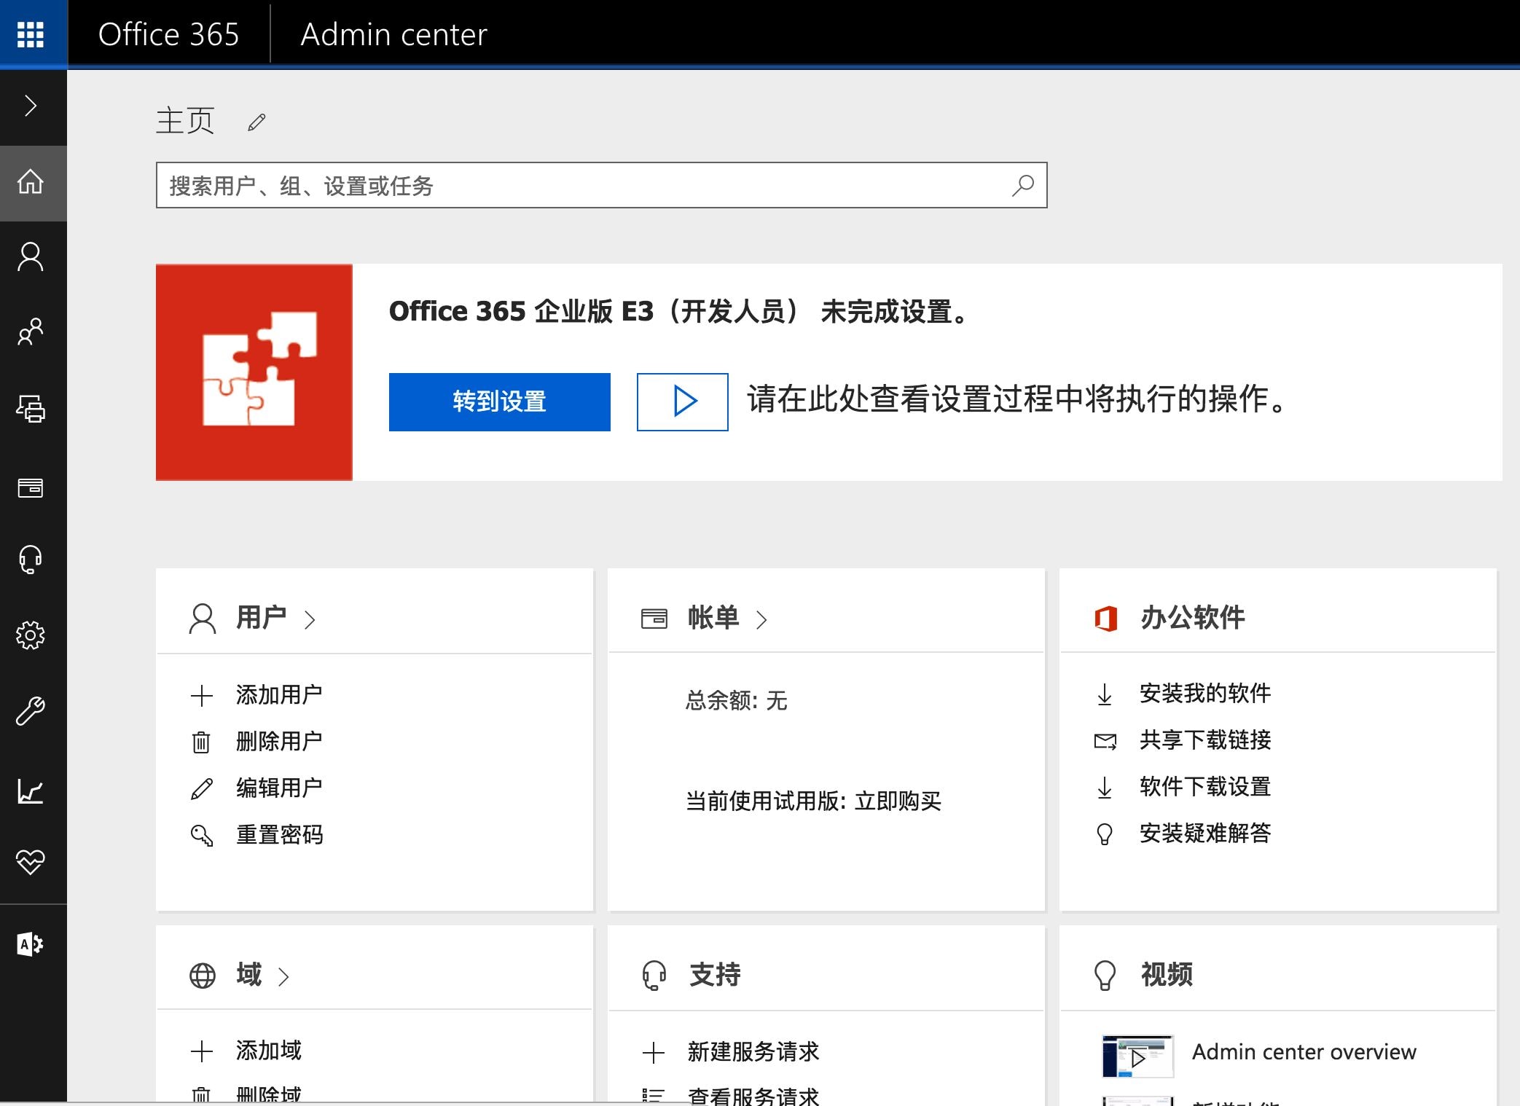Click download arrow beside 安装我的软件
The image size is (1520, 1106).
[x=1105, y=694]
